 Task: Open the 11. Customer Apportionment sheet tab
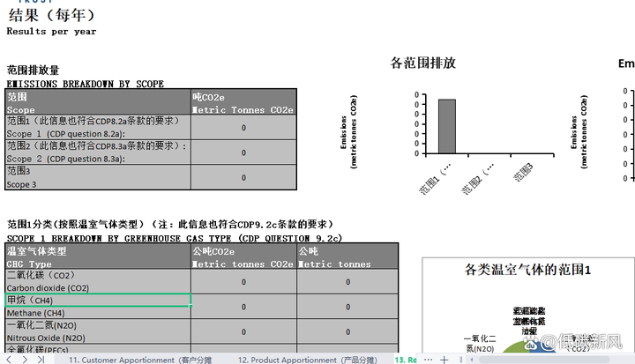[x=140, y=360]
